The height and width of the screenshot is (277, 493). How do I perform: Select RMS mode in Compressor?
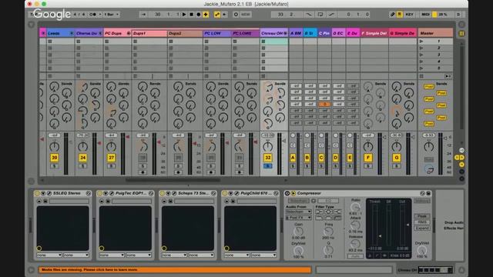coord(422,222)
